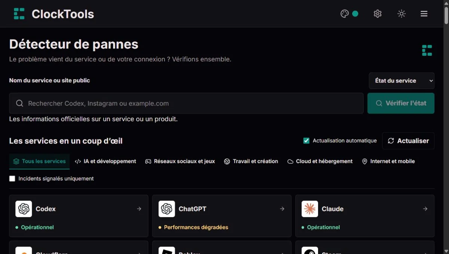Open Claude card via its arrow
The width and height of the screenshot is (449, 254).
coord(425,209)
